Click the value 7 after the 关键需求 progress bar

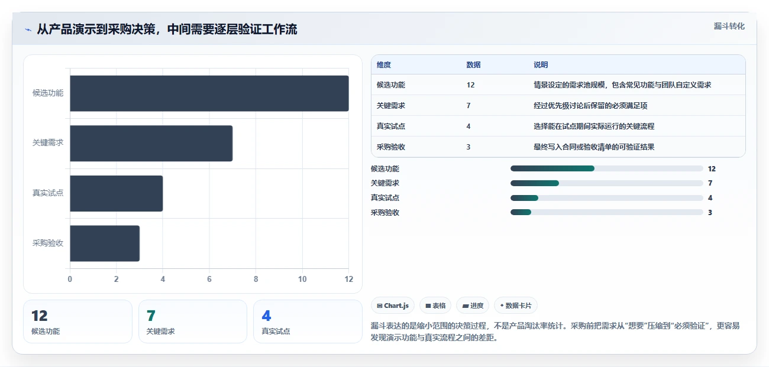coord(710,183)
